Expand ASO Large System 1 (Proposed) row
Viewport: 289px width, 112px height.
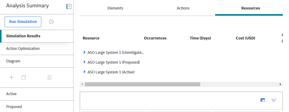tap(84, 62)
